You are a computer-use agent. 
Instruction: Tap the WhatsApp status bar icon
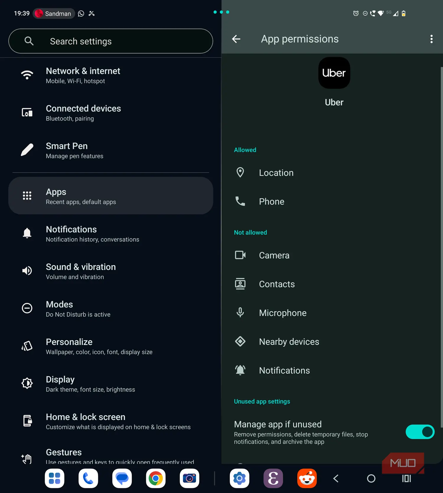tap(81, 14)
